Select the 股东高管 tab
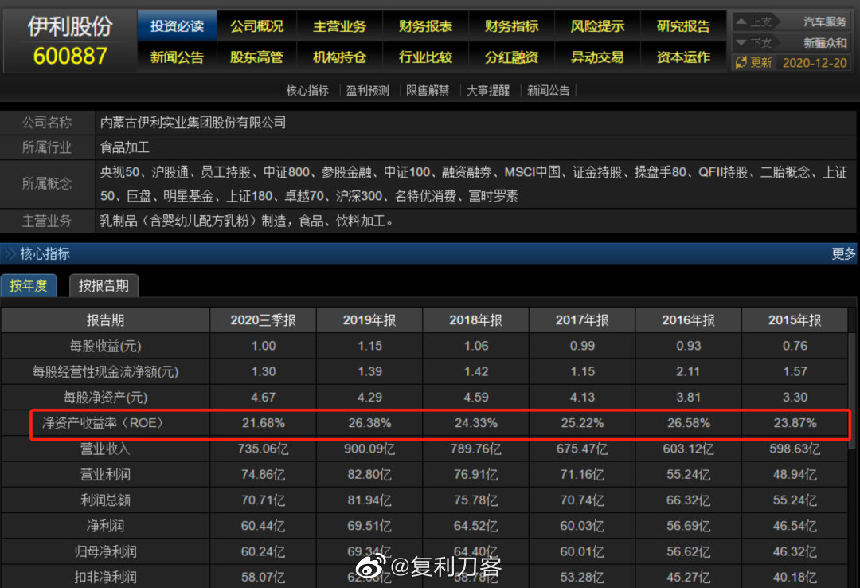Screen dimensions: 860x588 (256, 57)
